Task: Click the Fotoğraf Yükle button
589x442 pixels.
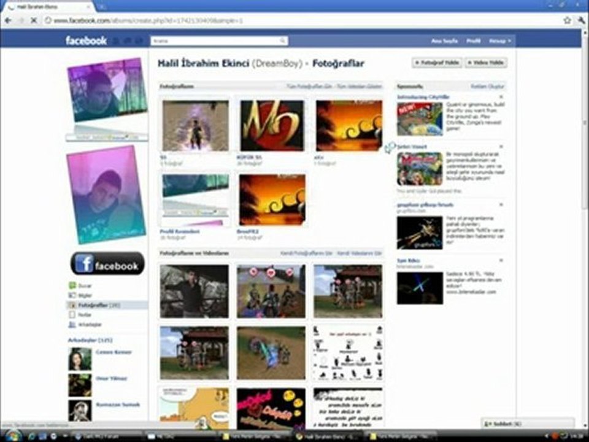Action: [437, 63]
